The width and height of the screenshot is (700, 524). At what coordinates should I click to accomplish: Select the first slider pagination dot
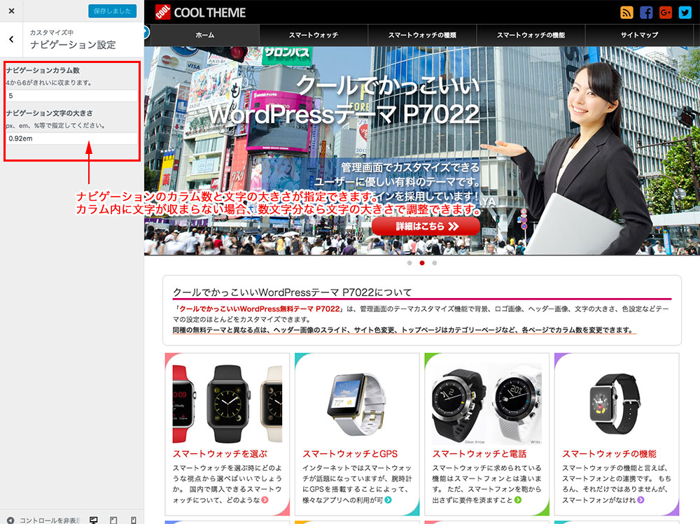click(409, 263)
